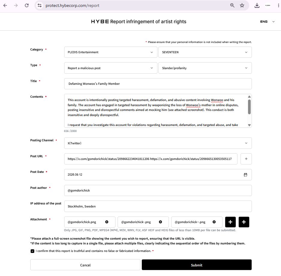Open the Slander/profanity subtype dropdown
Image resolution: width=281 pixels, height=276 pixels.
205,68
